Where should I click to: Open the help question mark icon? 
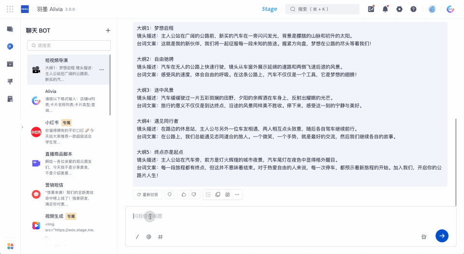point(413,9)
